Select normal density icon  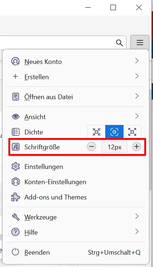(114, 132)
